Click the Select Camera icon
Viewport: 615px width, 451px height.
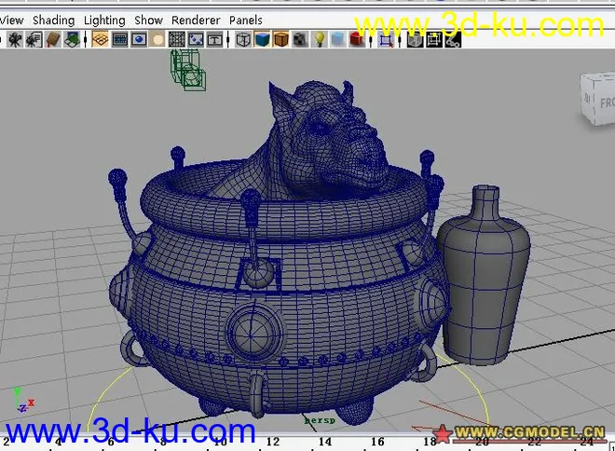tap(15, 39)
